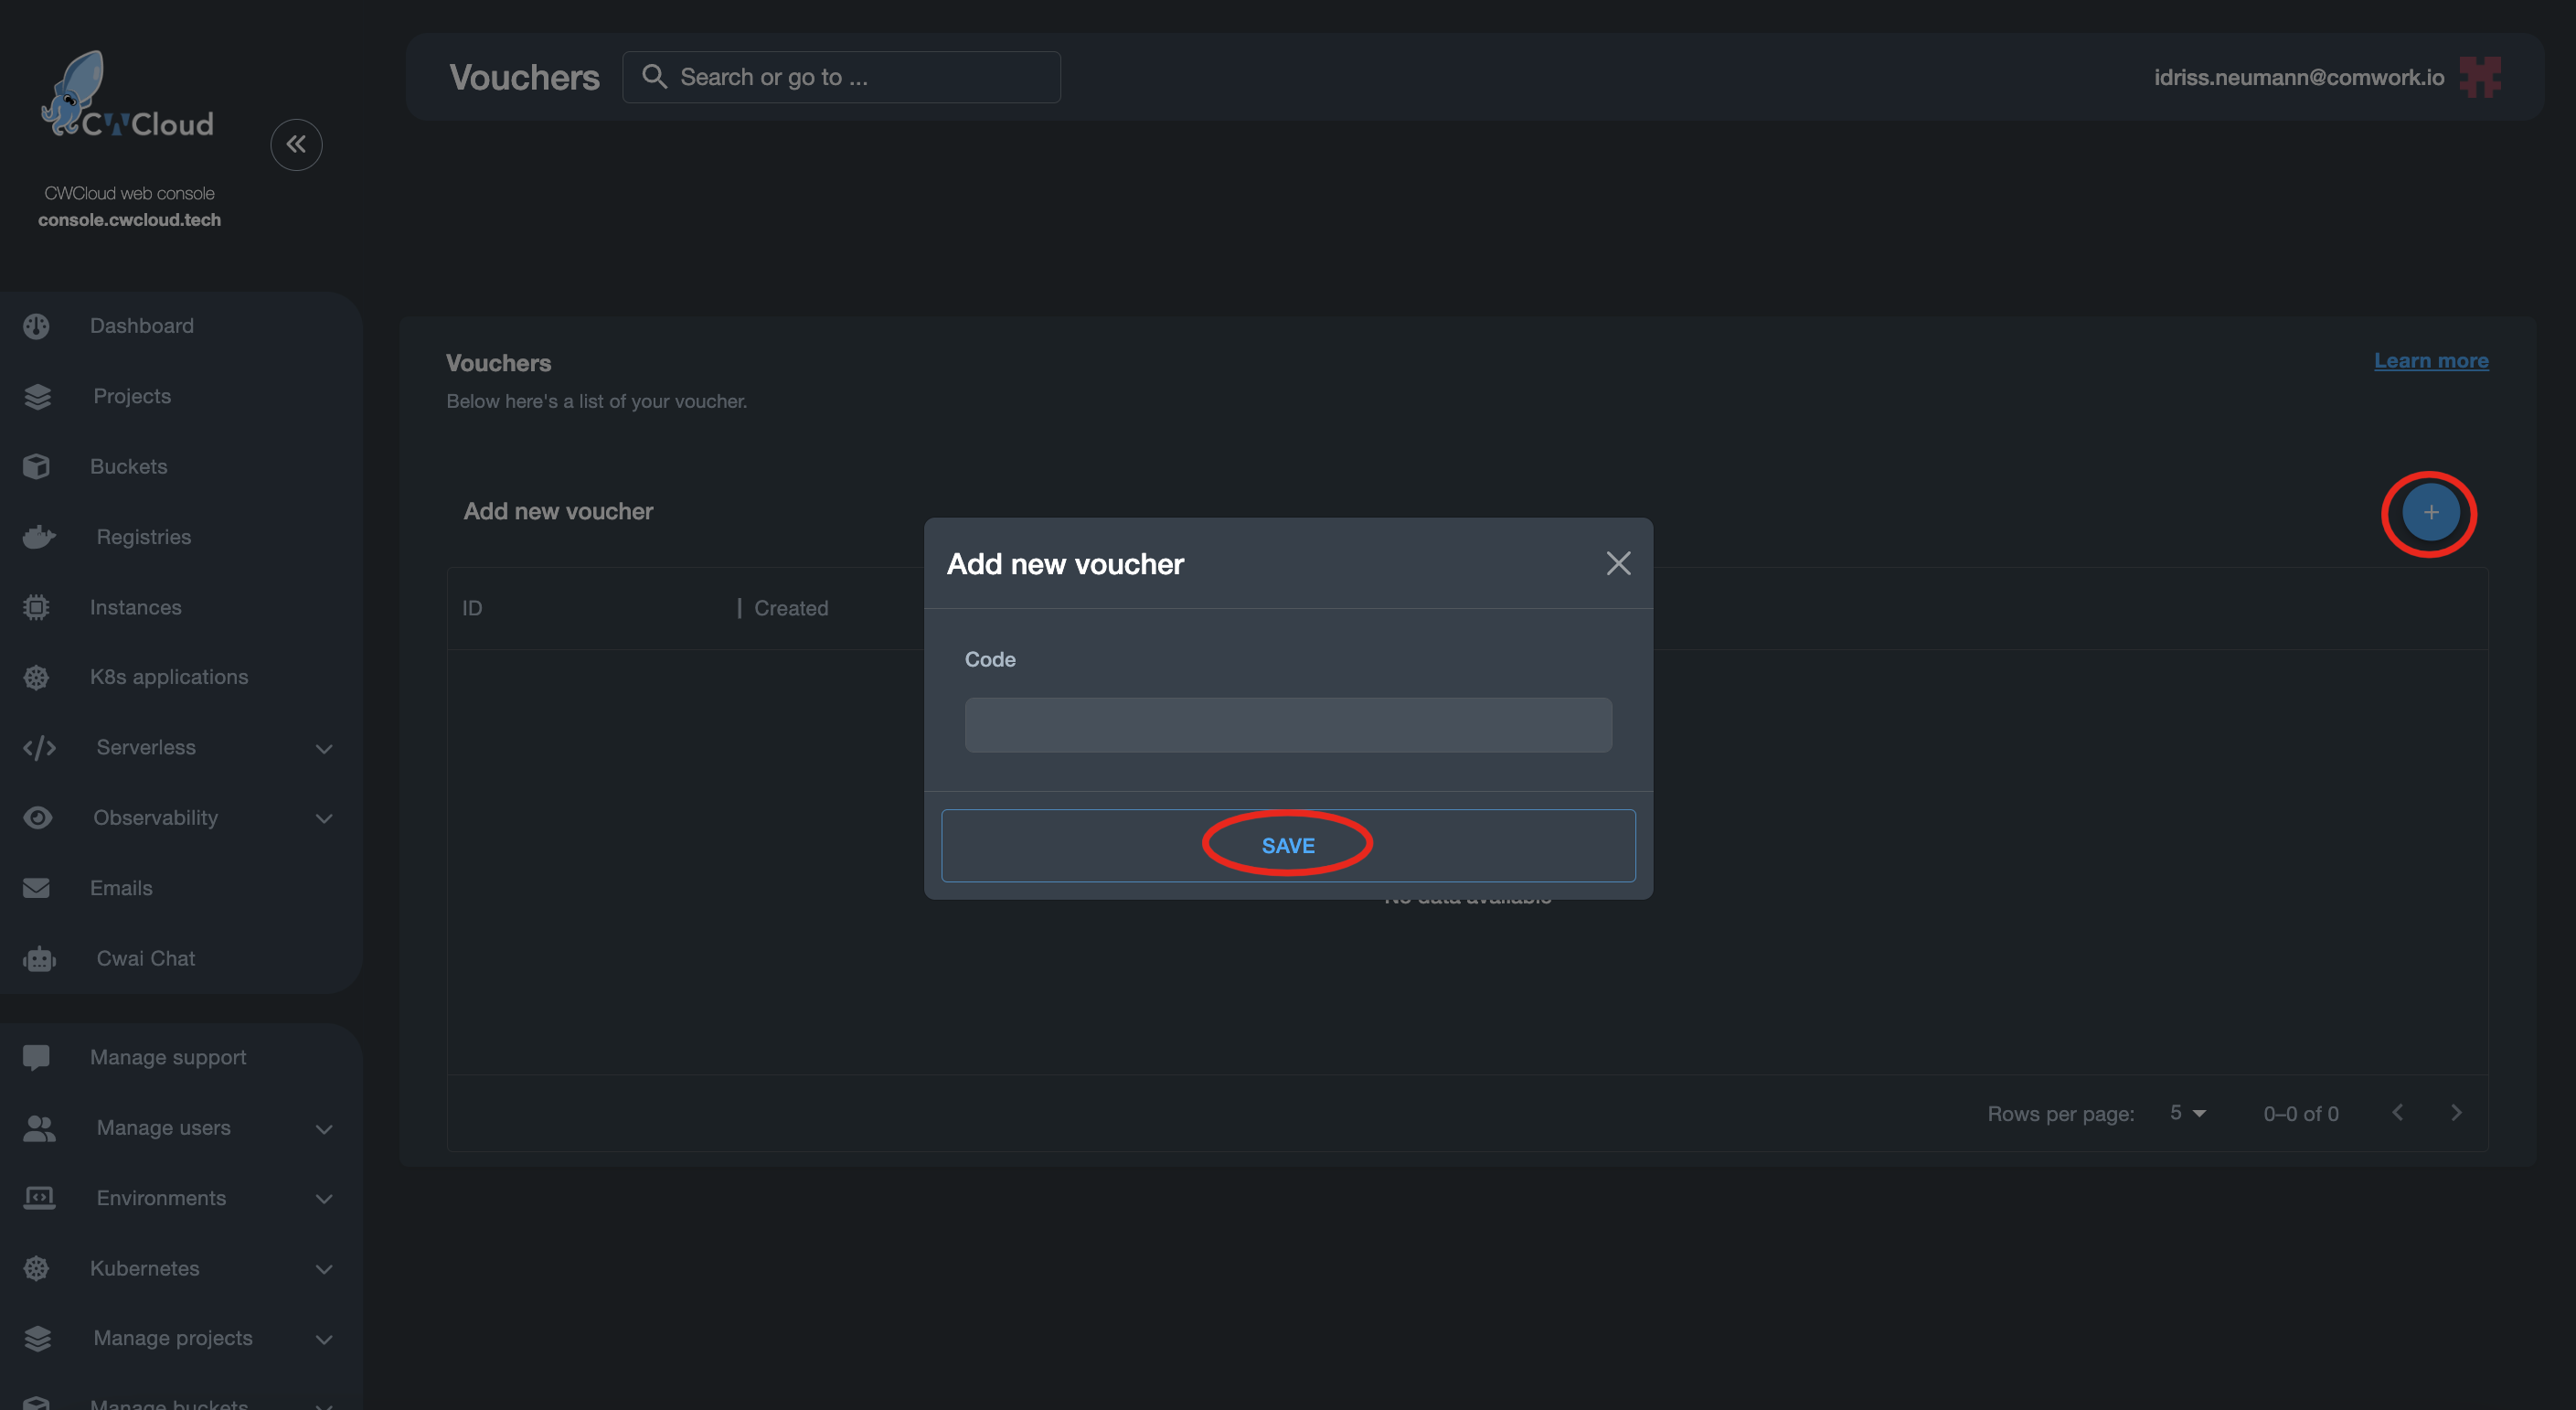Collapse sidebar with double-chevron button
Screen dimensions: 2576x1410
click(296, 145)
